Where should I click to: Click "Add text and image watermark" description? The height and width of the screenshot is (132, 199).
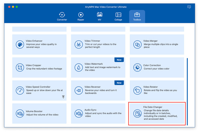click(102, 69)
